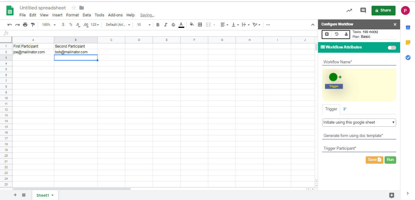Toggle italic formatting
The height and width of the screenshot is (200, 415).
[x=165, y=25]
